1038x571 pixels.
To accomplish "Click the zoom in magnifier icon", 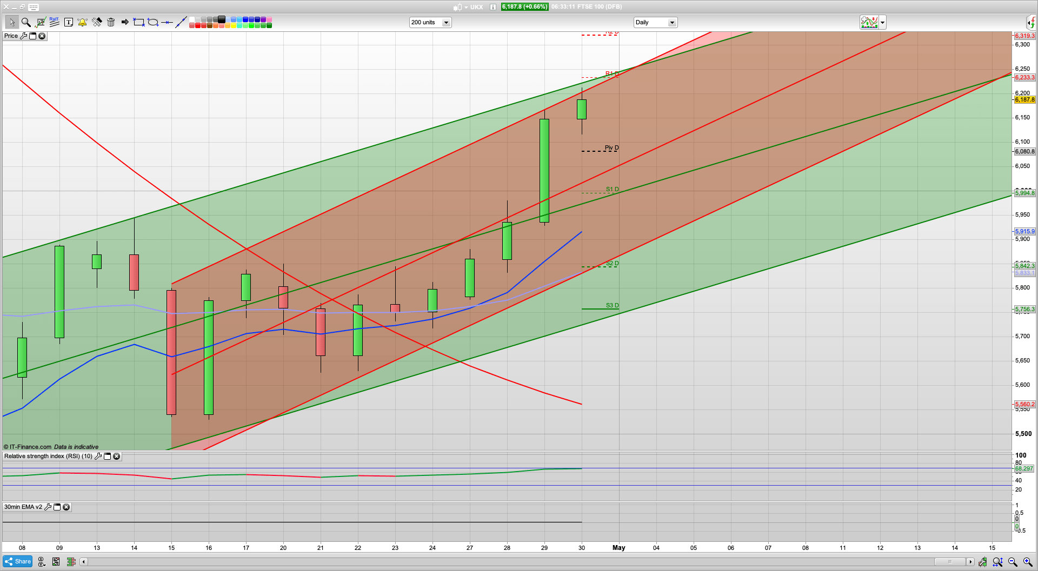I will coord(1028,562).
